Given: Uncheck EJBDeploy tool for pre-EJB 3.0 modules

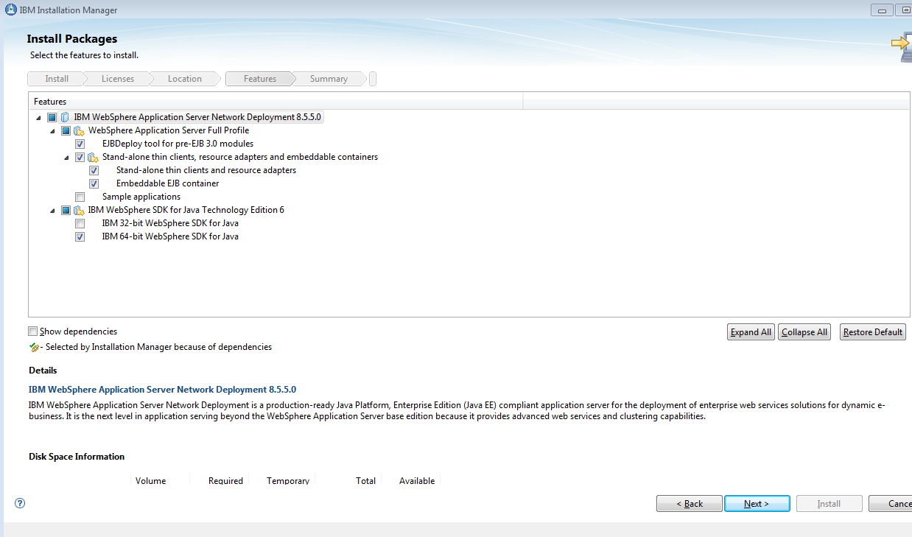Looking at the screenshot, I should (x=80, y=144).
